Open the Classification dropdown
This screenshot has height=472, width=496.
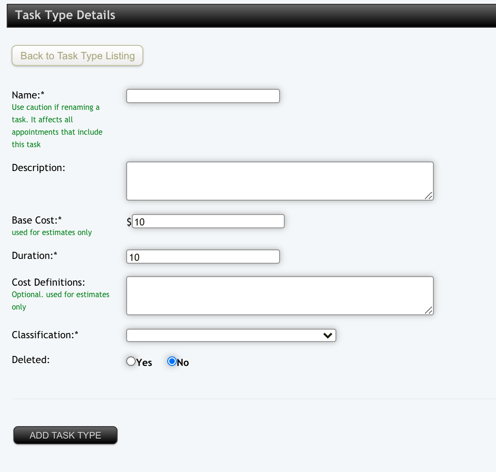(231, 335)
